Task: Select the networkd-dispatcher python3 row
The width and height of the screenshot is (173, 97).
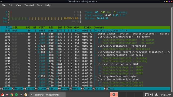Action: pyautogui.click(x=85, y=52)
